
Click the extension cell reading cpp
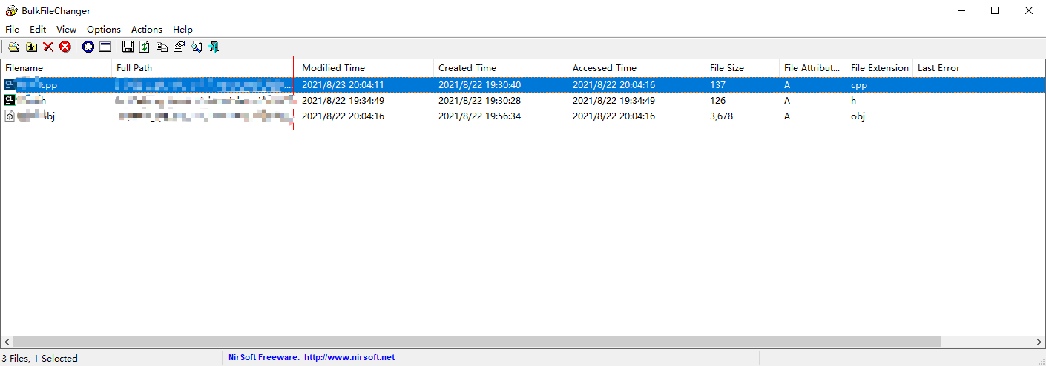[x=859, y=84]
